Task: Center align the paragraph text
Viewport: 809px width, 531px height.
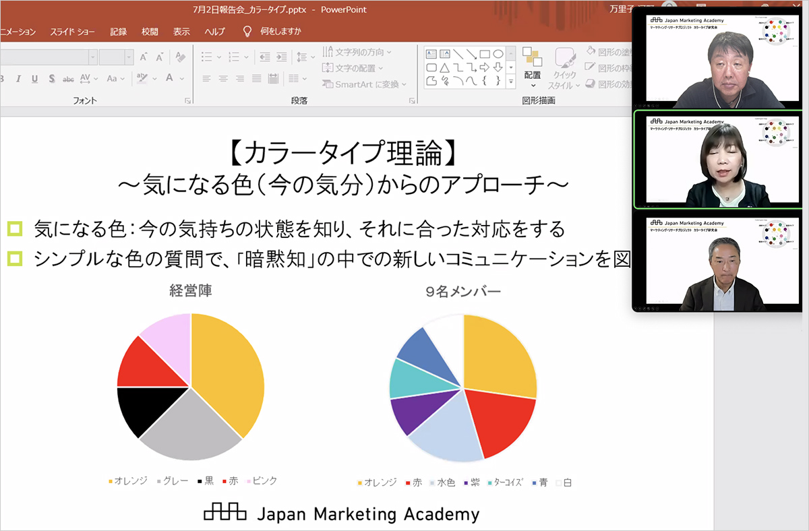Action: point(224,79)
